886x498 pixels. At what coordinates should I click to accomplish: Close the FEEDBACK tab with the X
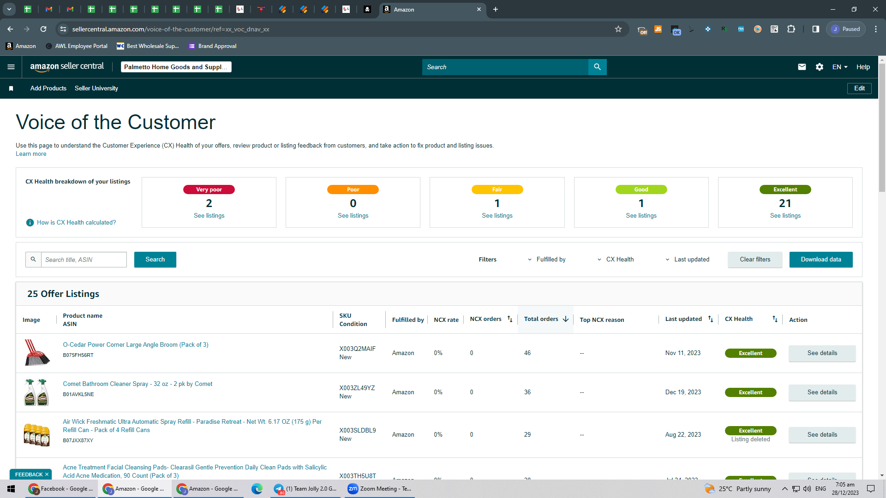[47, 474]
